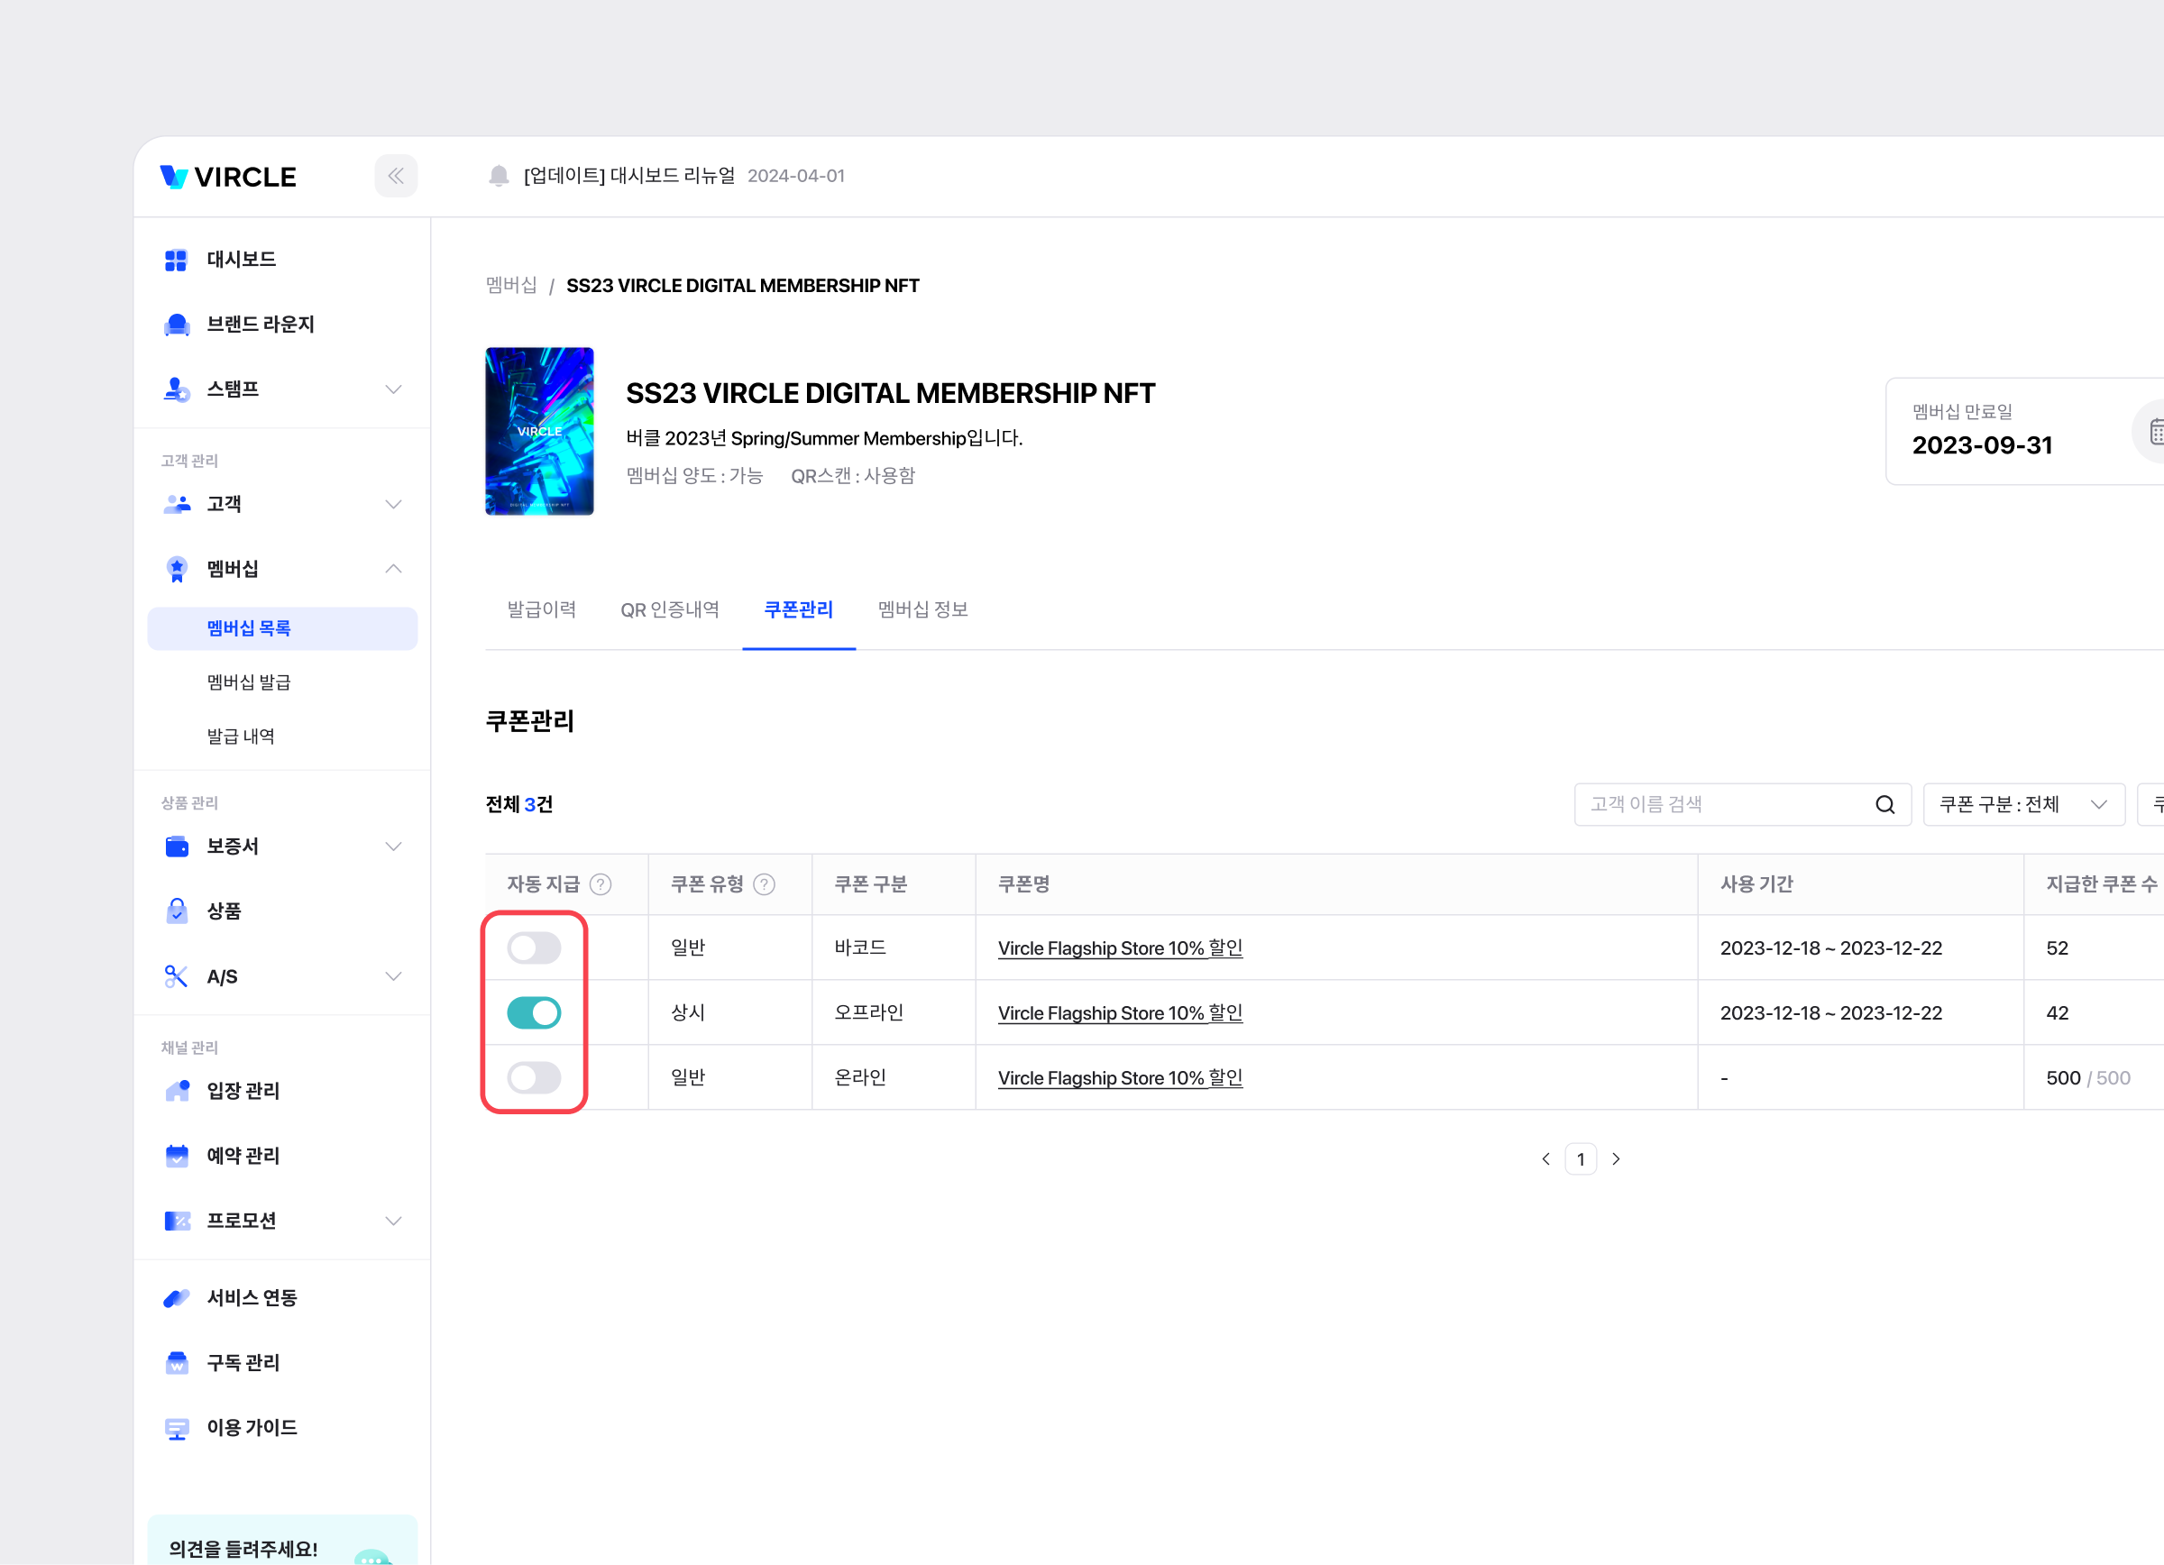
Task: Enable auto-issue toggle for 바코드 coupon
Action: point(534,948)
